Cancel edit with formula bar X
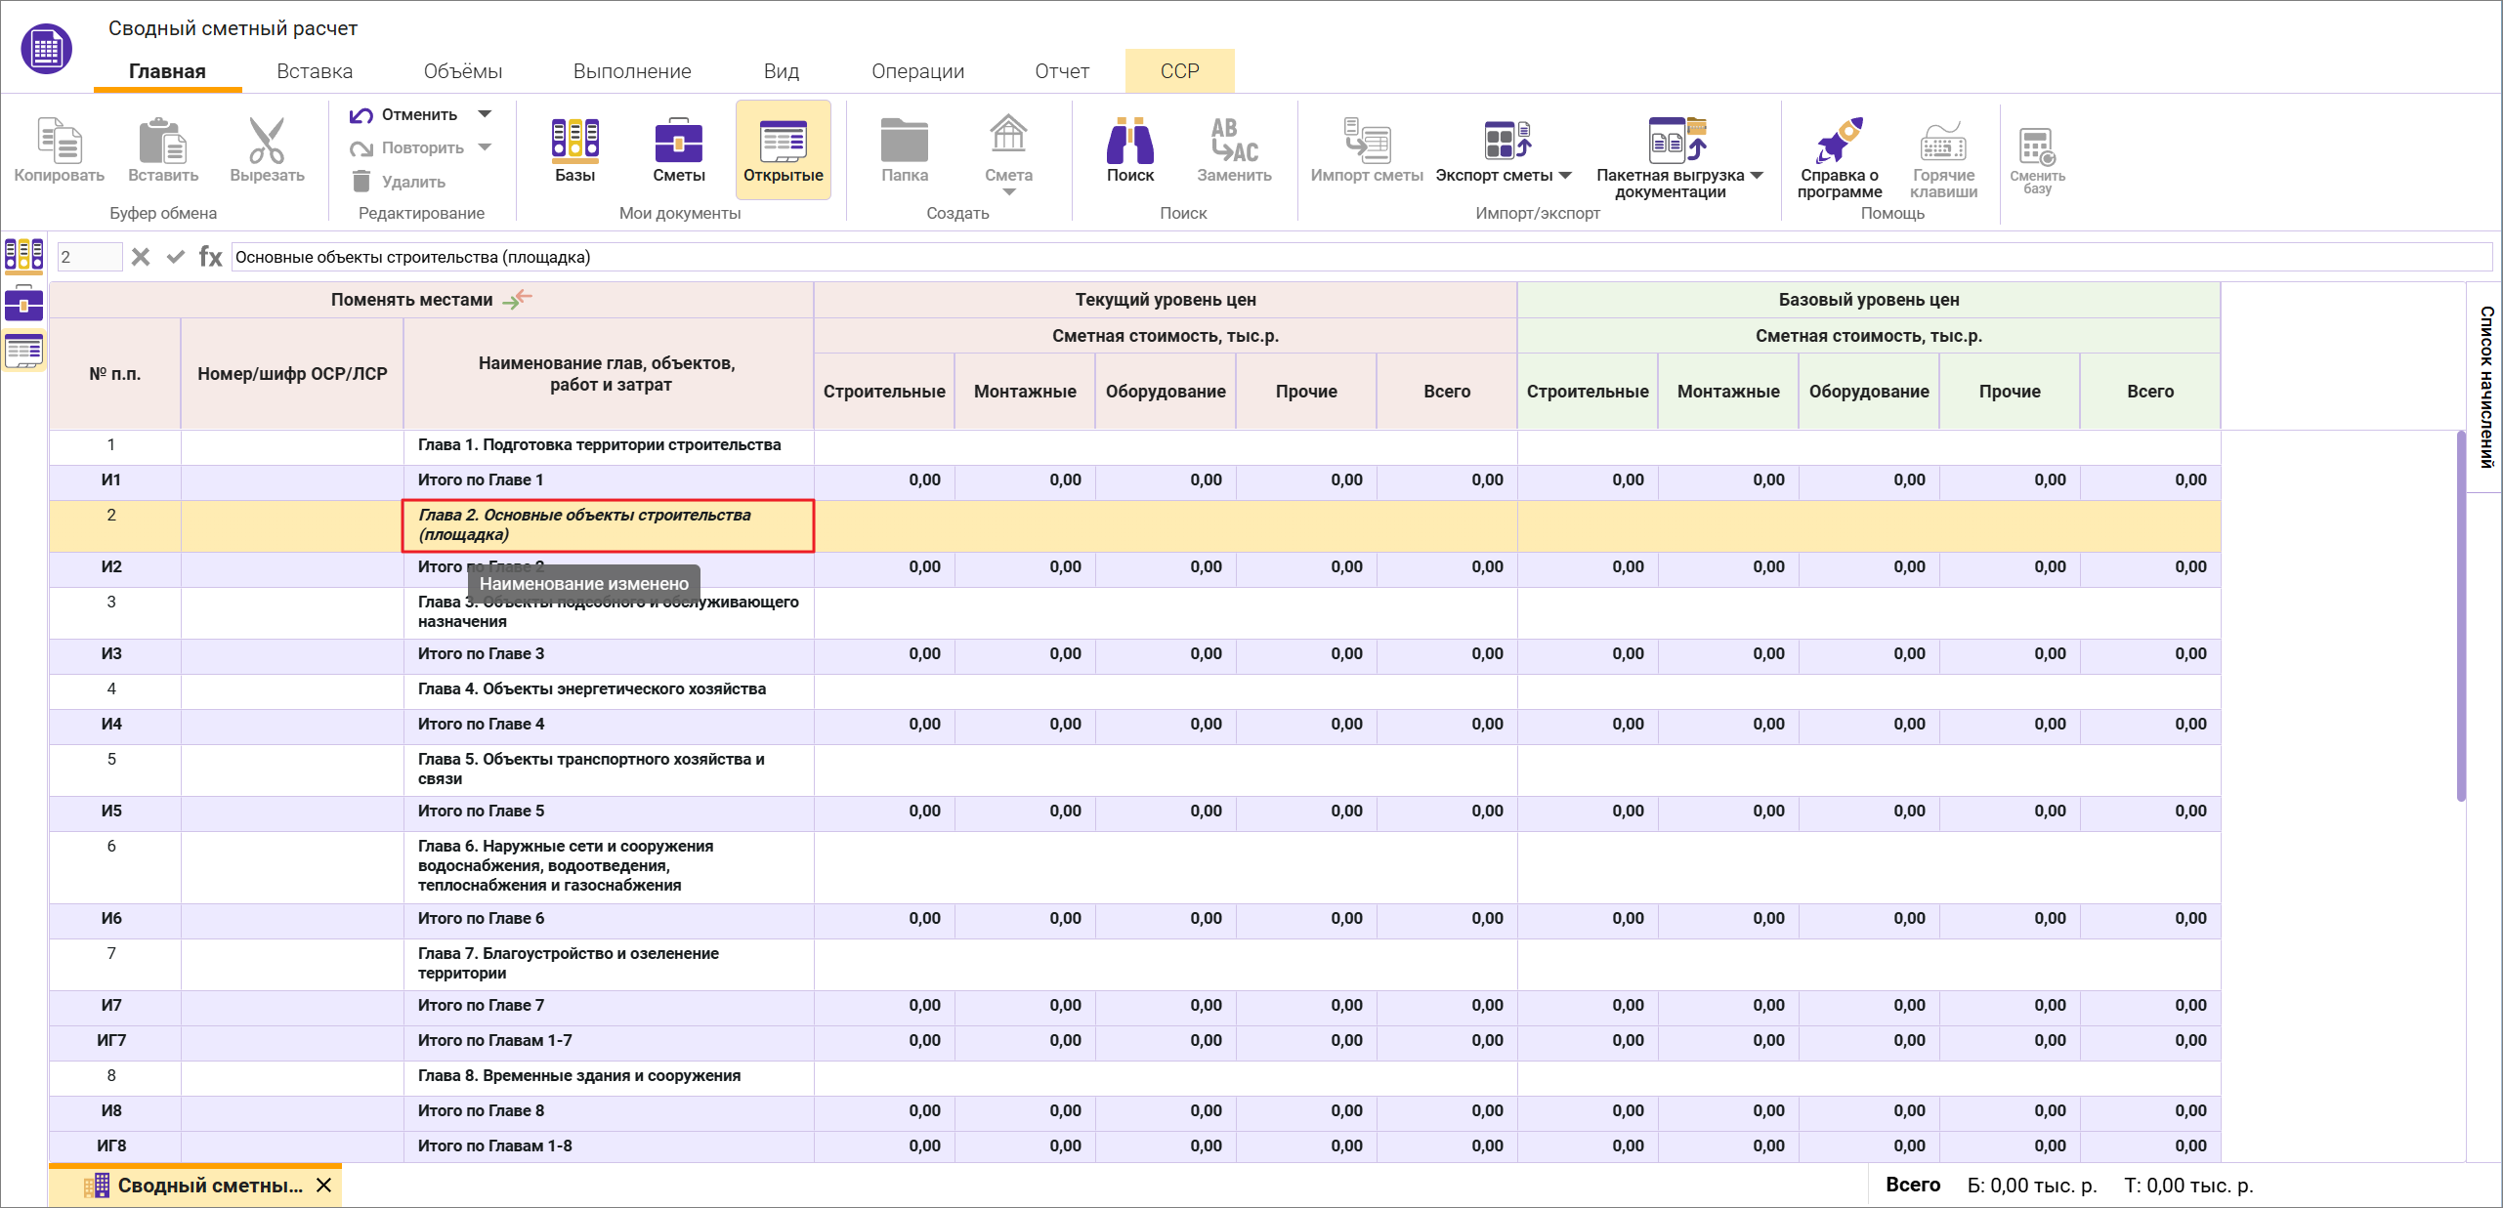The image size is (2503, 1208). [x=141, y=257]
